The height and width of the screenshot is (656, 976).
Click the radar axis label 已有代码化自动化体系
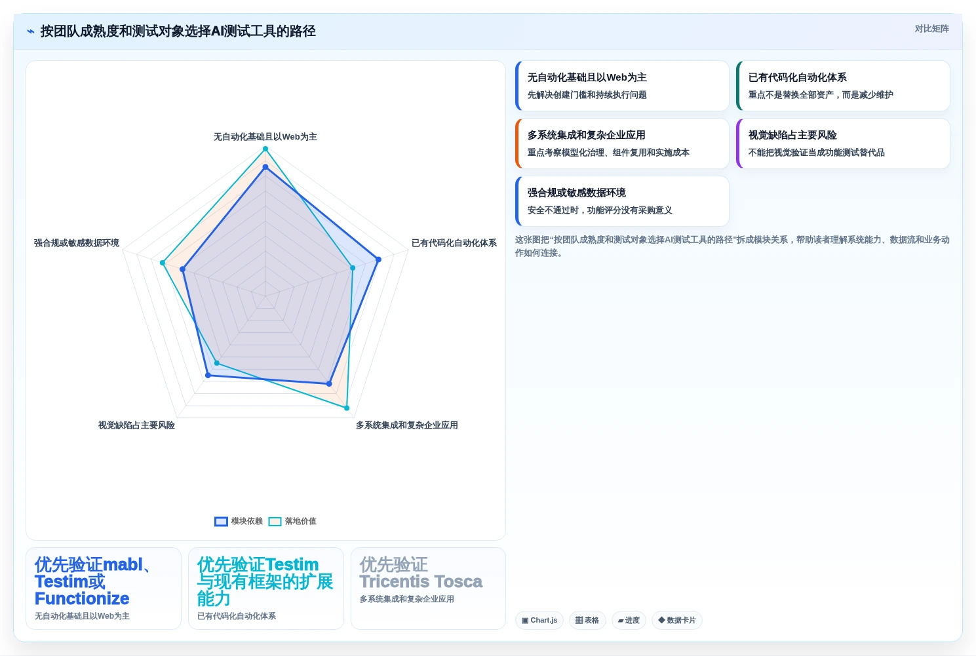(x=454, y=243)
